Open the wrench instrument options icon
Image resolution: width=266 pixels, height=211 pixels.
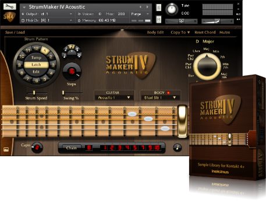(9, 6)
